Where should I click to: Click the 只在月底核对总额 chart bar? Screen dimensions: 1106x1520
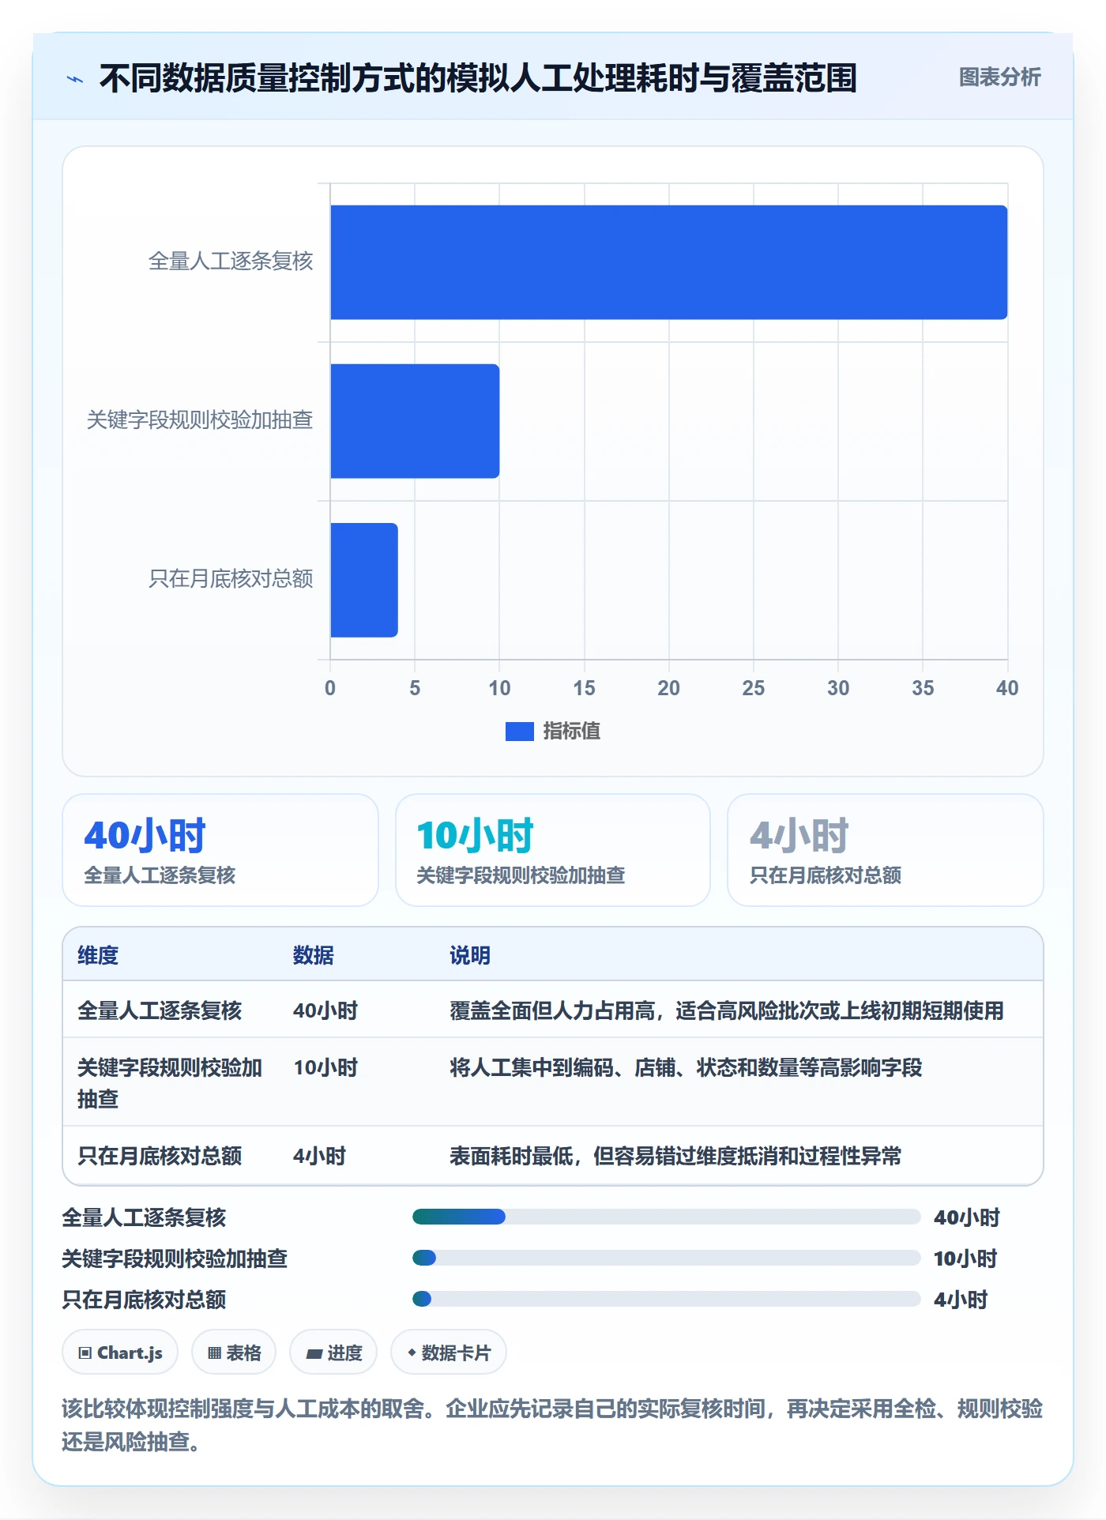pos(364,580)
